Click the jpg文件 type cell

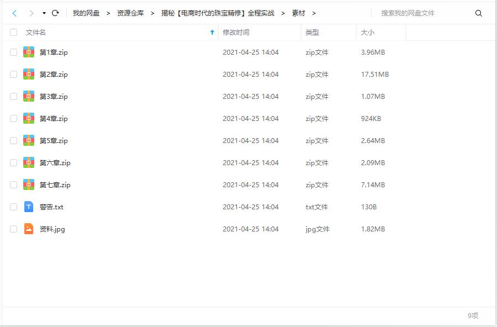[317, 229]
